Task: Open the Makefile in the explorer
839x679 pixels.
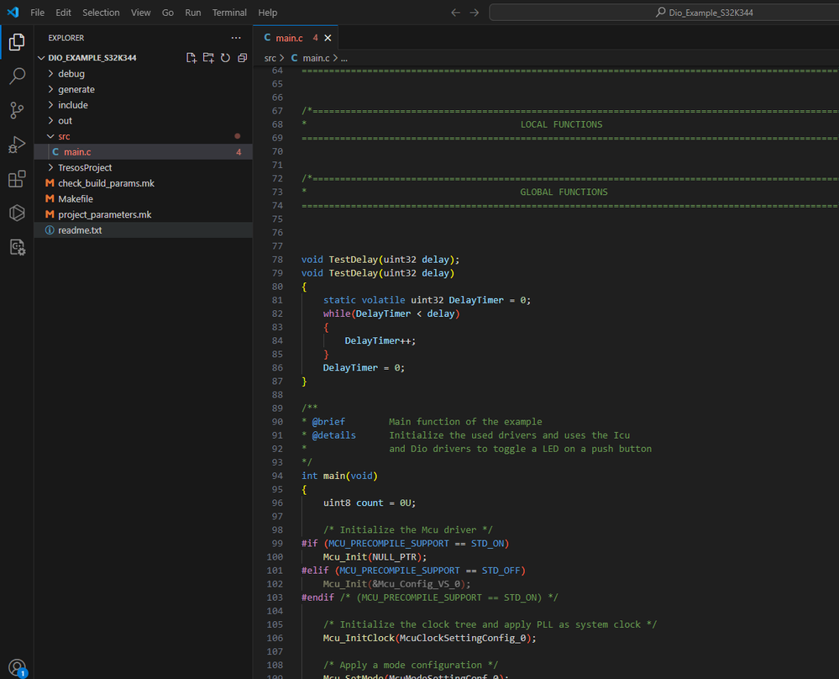Action: pyautogui.click(x=75, y=199)
